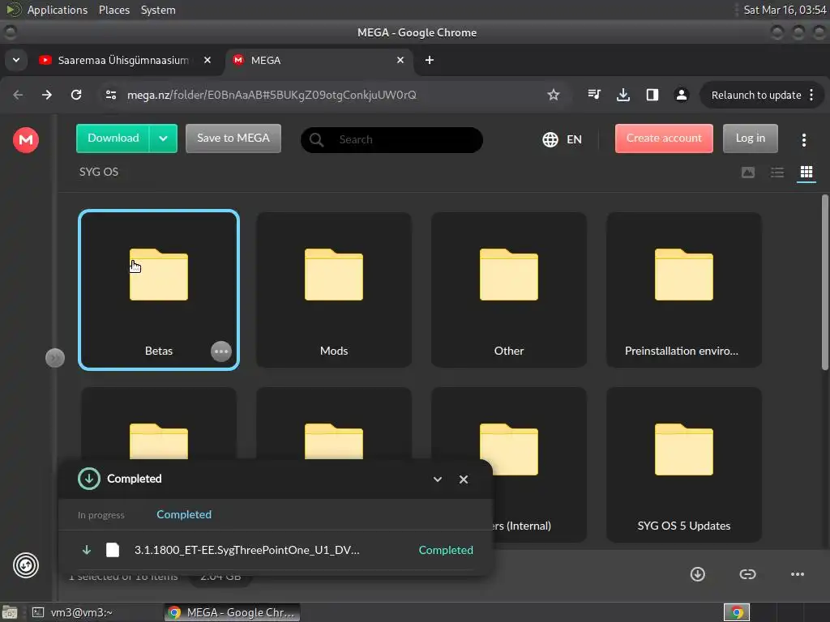The width and height of the screenshot is (830, 622).
Task: Click the SYG OS breadcrumb
Action: (x=99, y=172)
